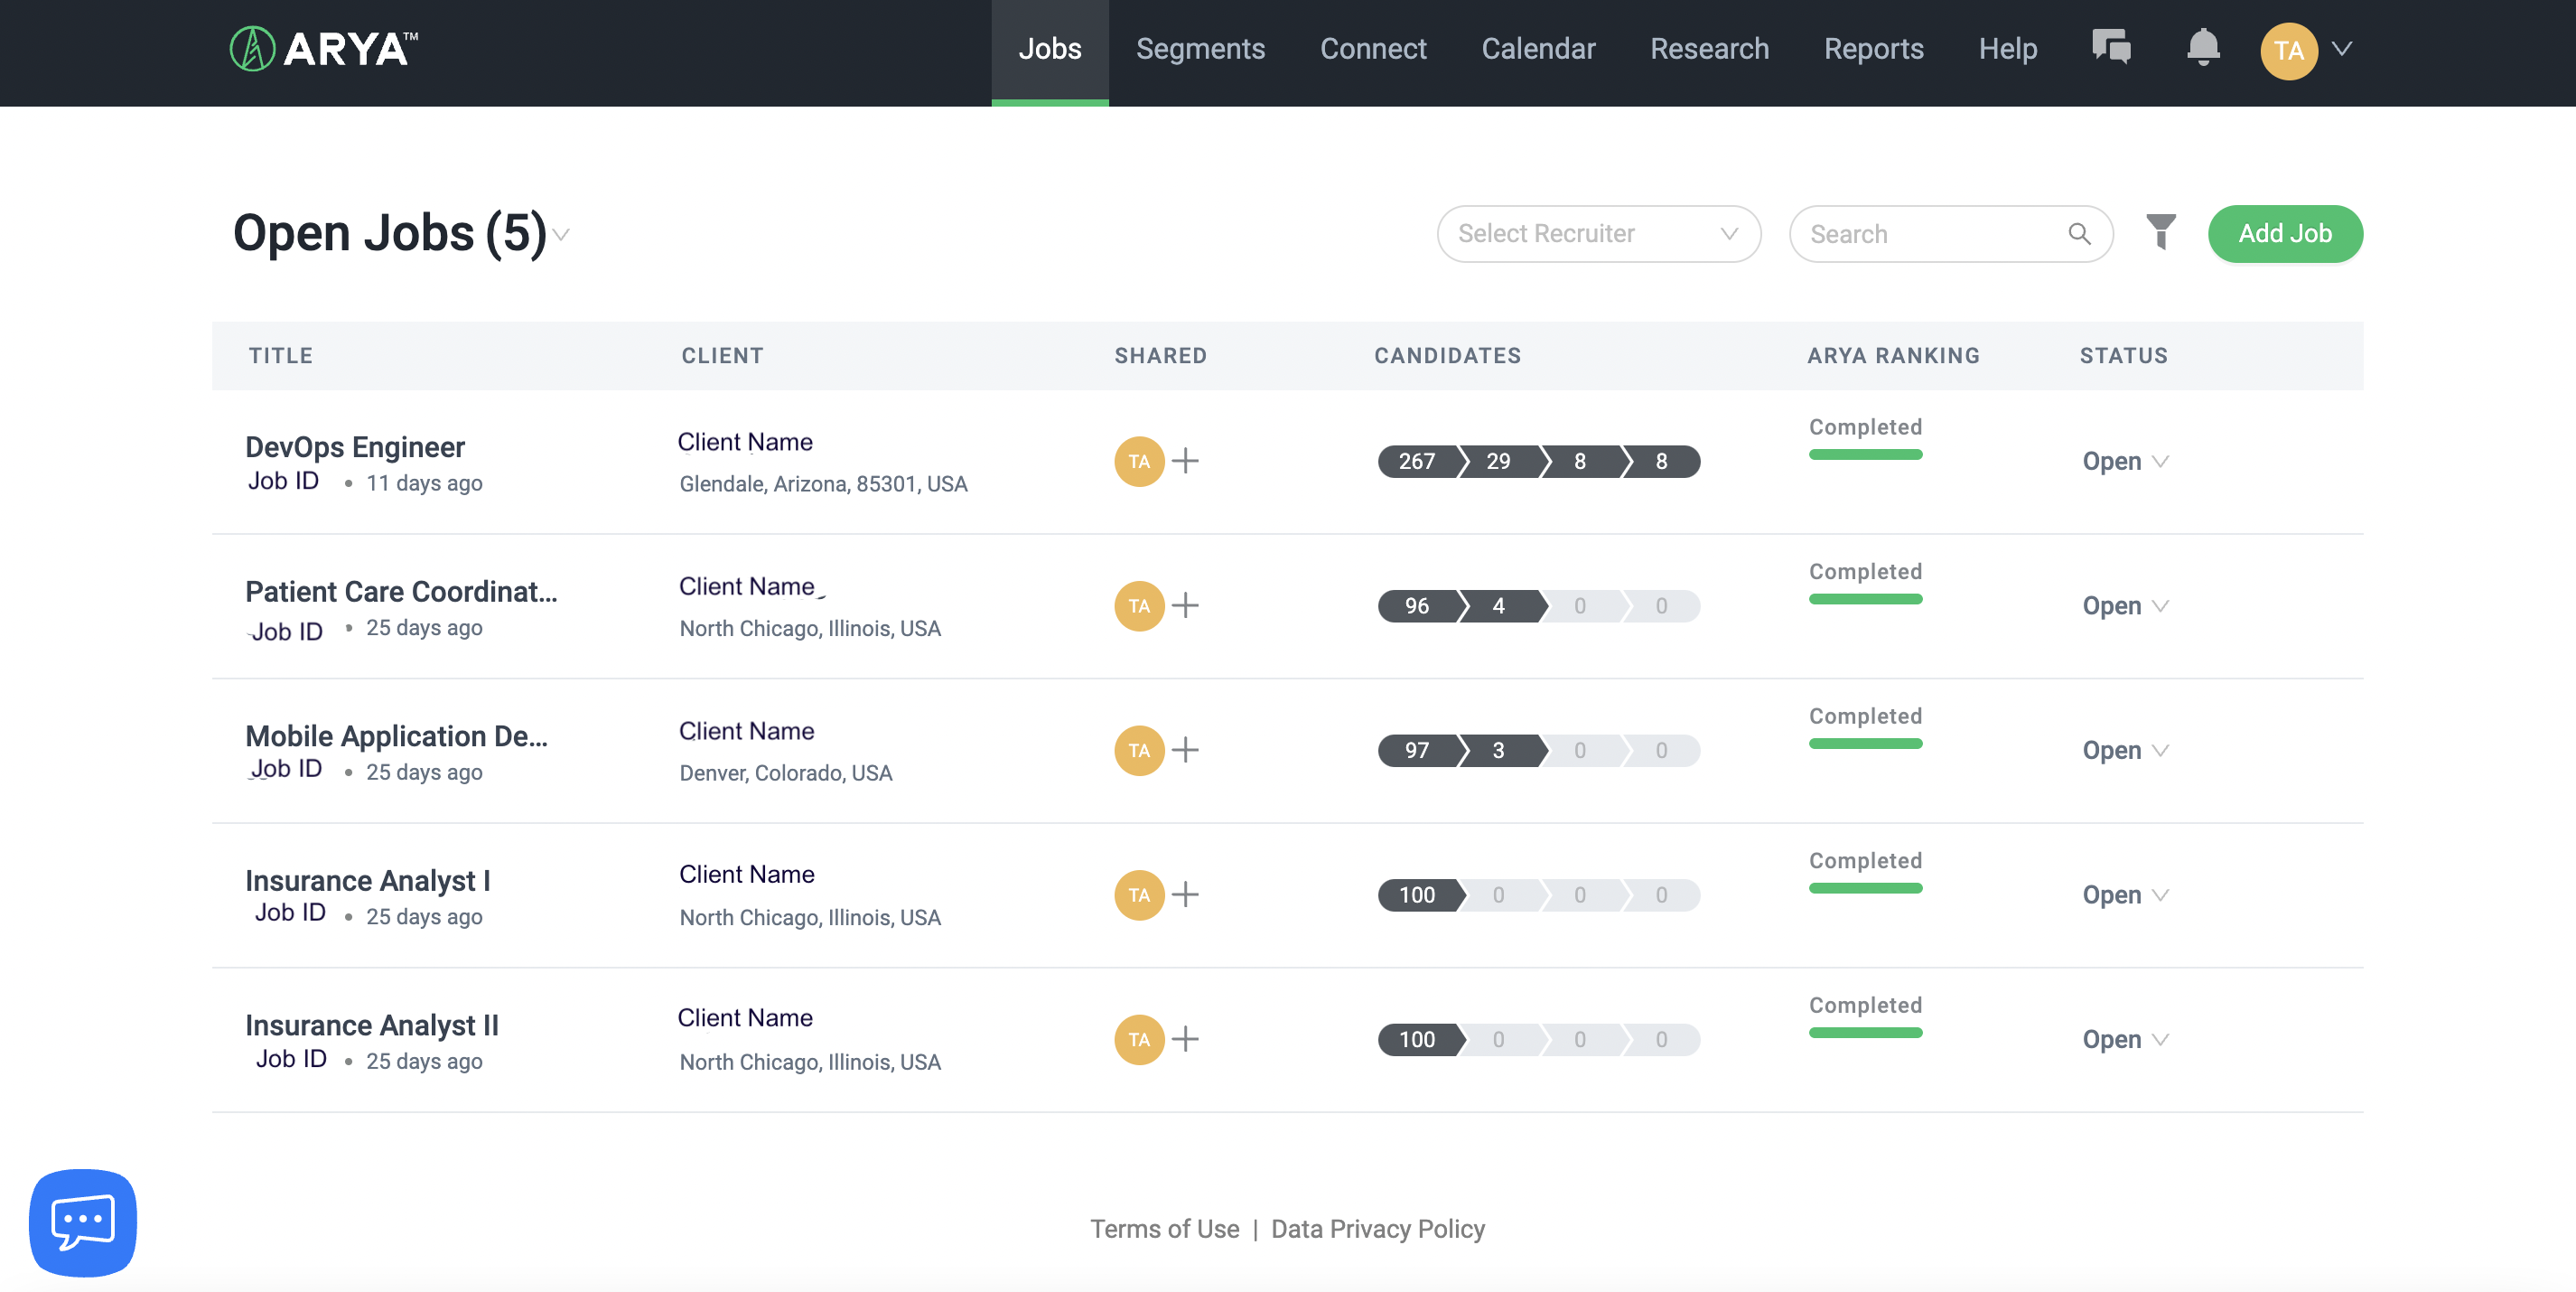This screenshot has height=1292, width=2576.
Task: Open the Select Recruiter dropdown
Action: (1598, 233)
